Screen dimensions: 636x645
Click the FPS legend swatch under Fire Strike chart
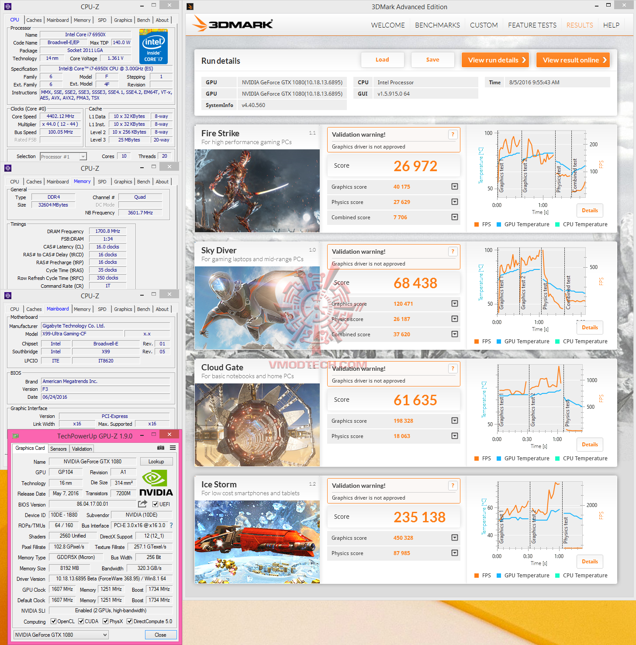tap(477, 224)
